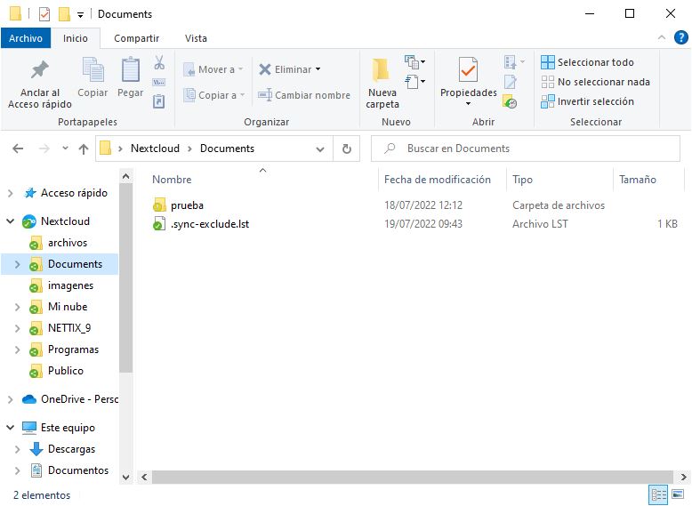The height and width of the screenshot is (506, 692).
Task: Collapse the Nextcloud tree node
Action: (x=11, y=221)
